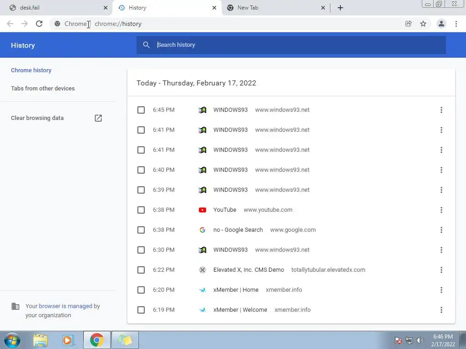Viewport: 466px width, 349px height.
Task: Select Chrome history in the sidebar
Action: 31,70
